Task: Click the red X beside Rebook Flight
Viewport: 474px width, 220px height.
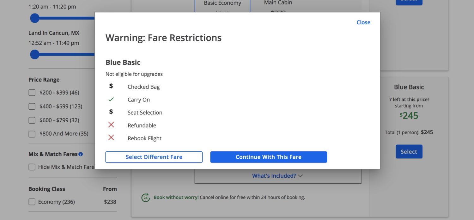Action: coord(111,137)
